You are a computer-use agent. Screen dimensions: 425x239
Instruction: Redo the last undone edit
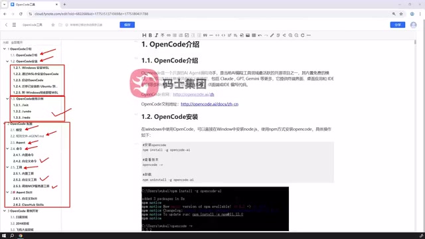coord(266,35)
